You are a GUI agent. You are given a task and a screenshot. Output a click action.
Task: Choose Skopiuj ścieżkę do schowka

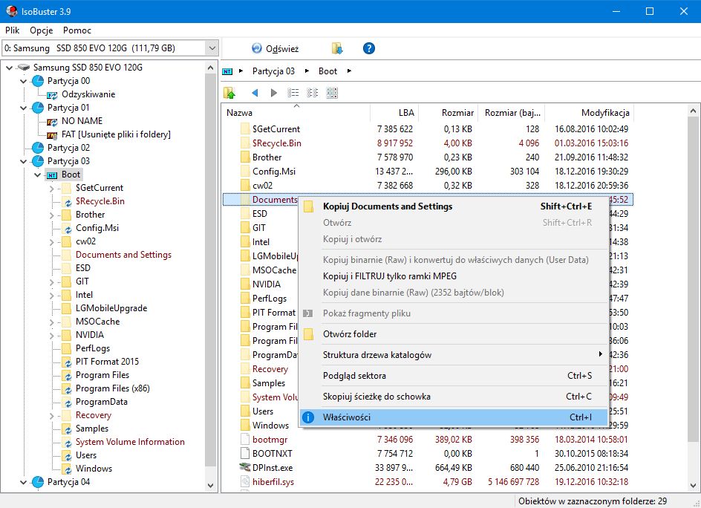point(453,396)
